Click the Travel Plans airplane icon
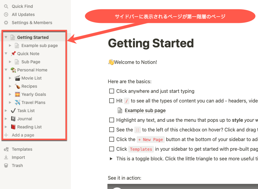 point(18,102)
